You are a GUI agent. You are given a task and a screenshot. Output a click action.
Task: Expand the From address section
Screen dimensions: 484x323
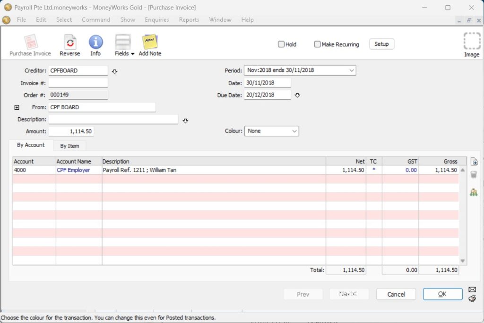17,107
